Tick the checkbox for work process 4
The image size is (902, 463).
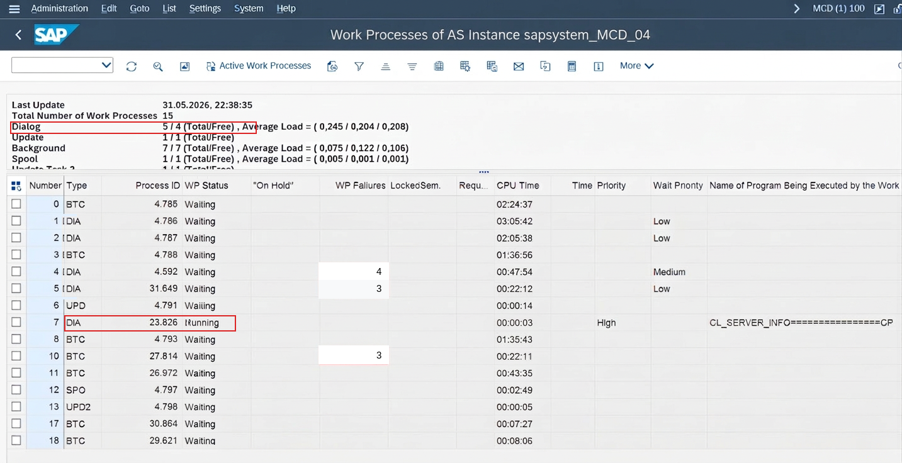click(x=16, y=272)
